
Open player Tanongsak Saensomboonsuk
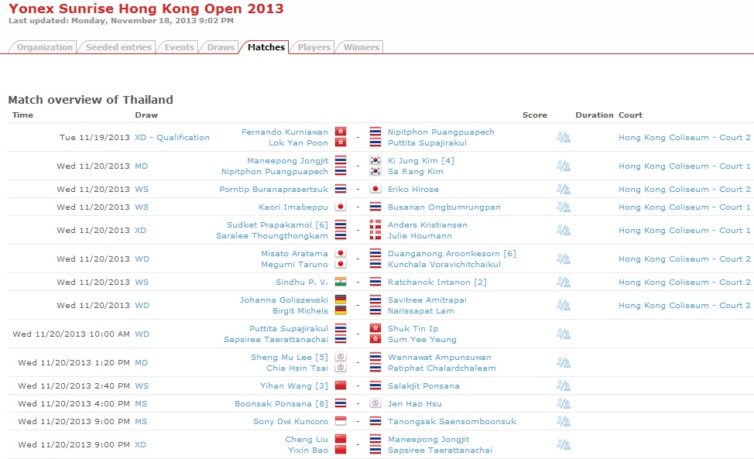point(452,422)
